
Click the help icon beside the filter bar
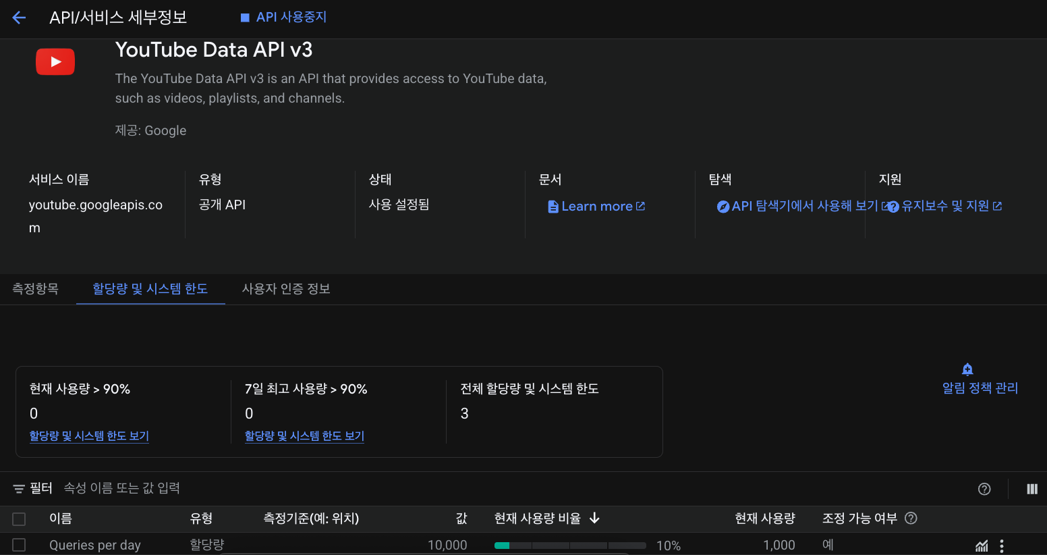click(984, 489)
